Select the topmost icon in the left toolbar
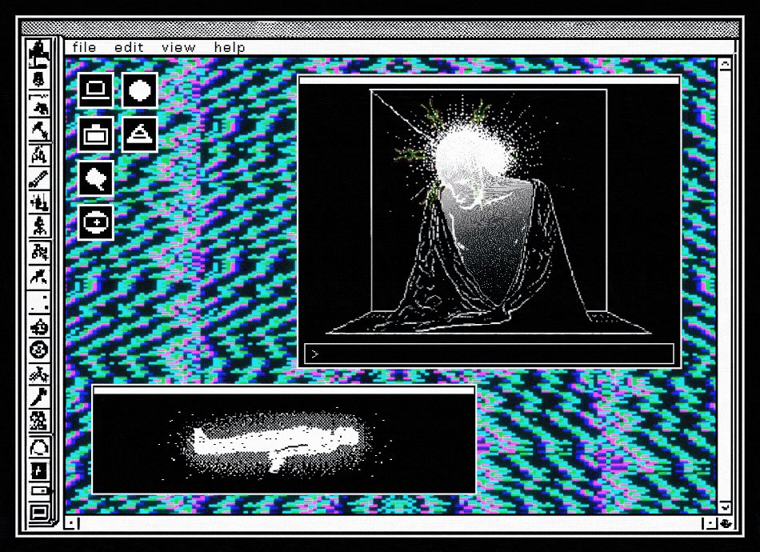 pyautogui.click(x=38, y=53)
